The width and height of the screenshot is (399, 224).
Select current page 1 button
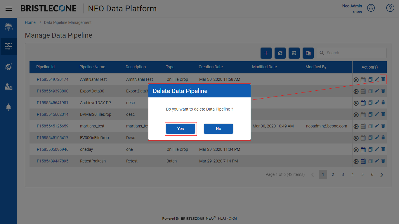click(x=323, y=174)
